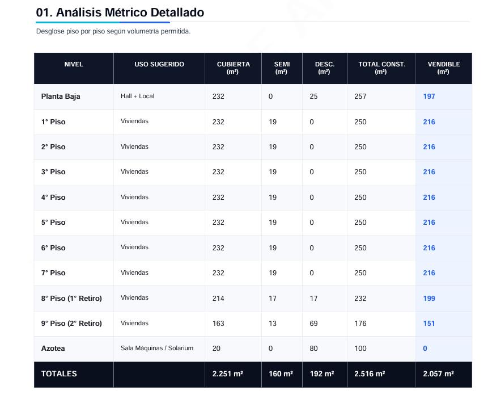Image resolution: width=488 pixels, height=407 pixels.
Task: Click the '160 m²' total semi
Action: (281, 374)
